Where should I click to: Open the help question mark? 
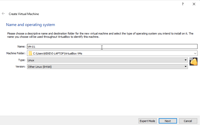pos(183,4)
